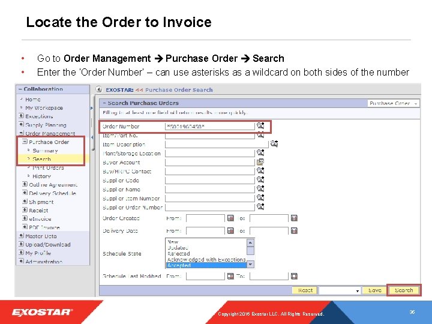Open lookup icon beside Supplier Item Number field

coord(260,197)
